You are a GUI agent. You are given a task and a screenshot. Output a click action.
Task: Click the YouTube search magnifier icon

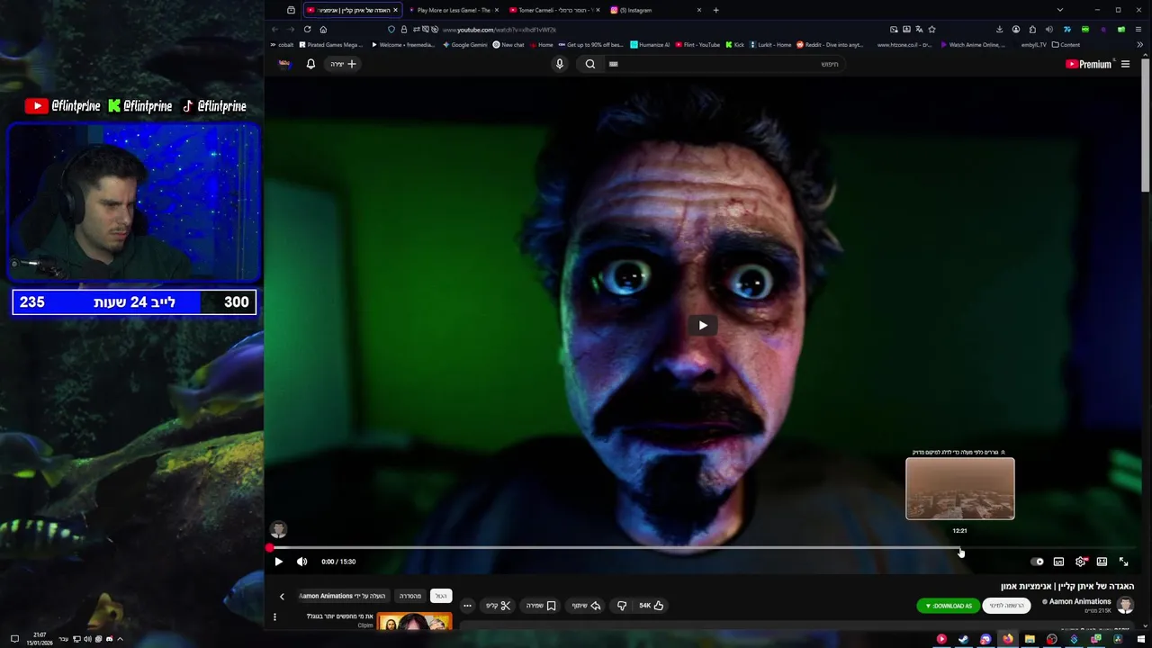pos(590,64)
